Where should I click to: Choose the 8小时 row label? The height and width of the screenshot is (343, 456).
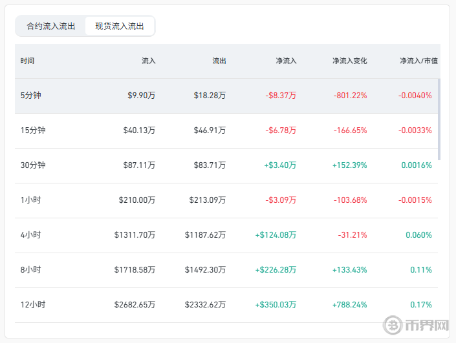pos(30,269)
